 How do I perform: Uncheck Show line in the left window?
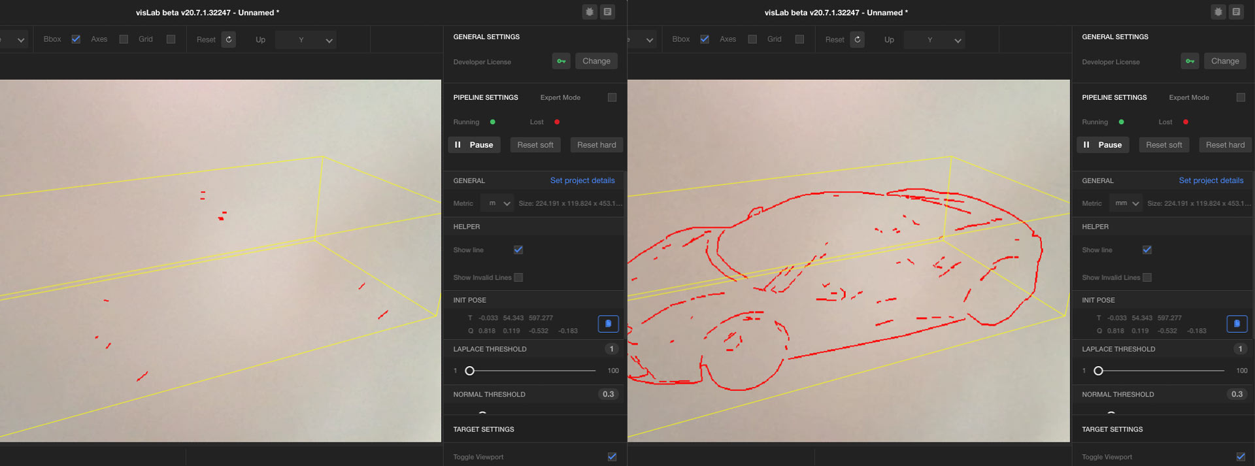click(518, 250)
